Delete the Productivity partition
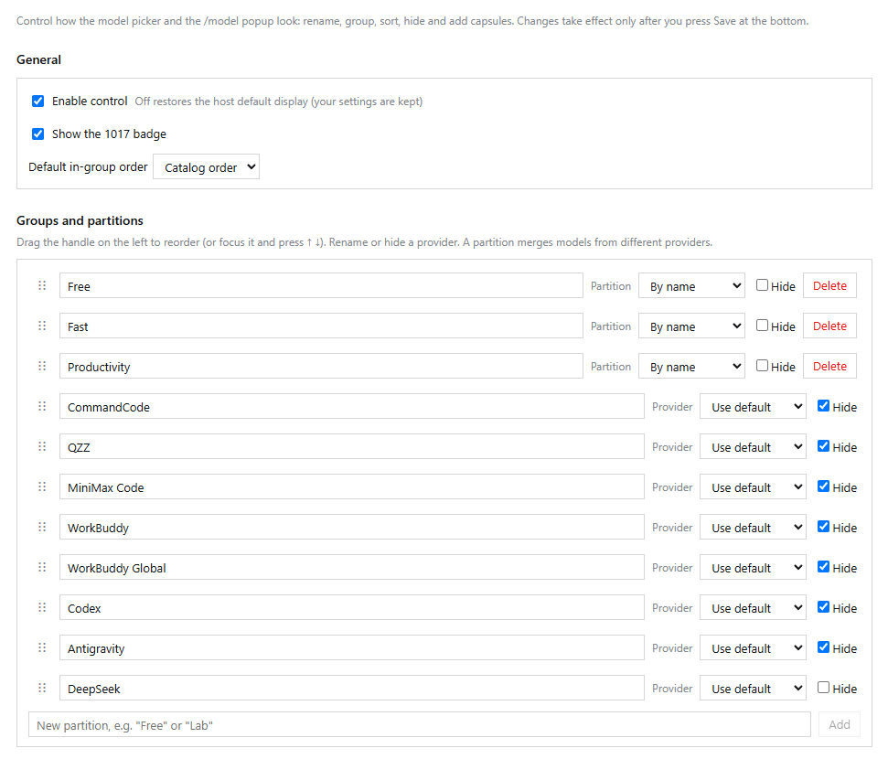This screenshot has height=759, width=888. [x=829, y=366]
